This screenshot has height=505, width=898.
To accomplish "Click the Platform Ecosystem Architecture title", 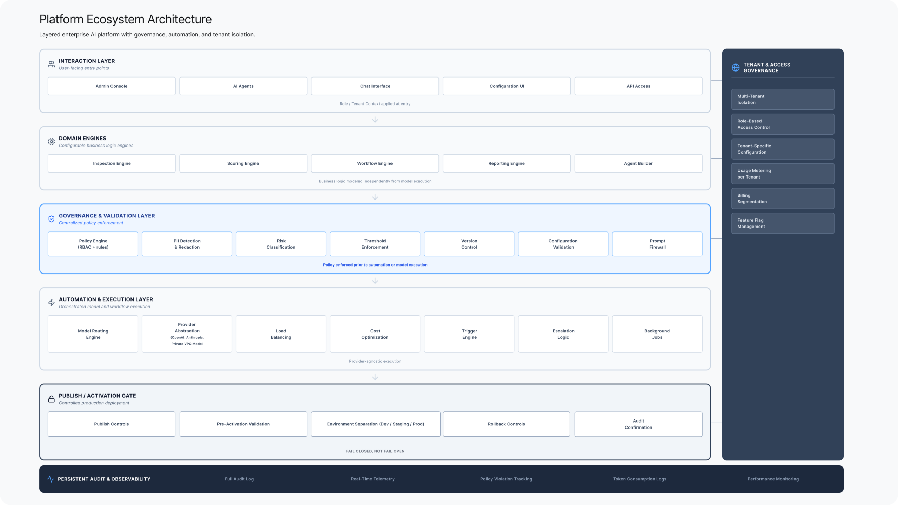I will tap(125, 19).
